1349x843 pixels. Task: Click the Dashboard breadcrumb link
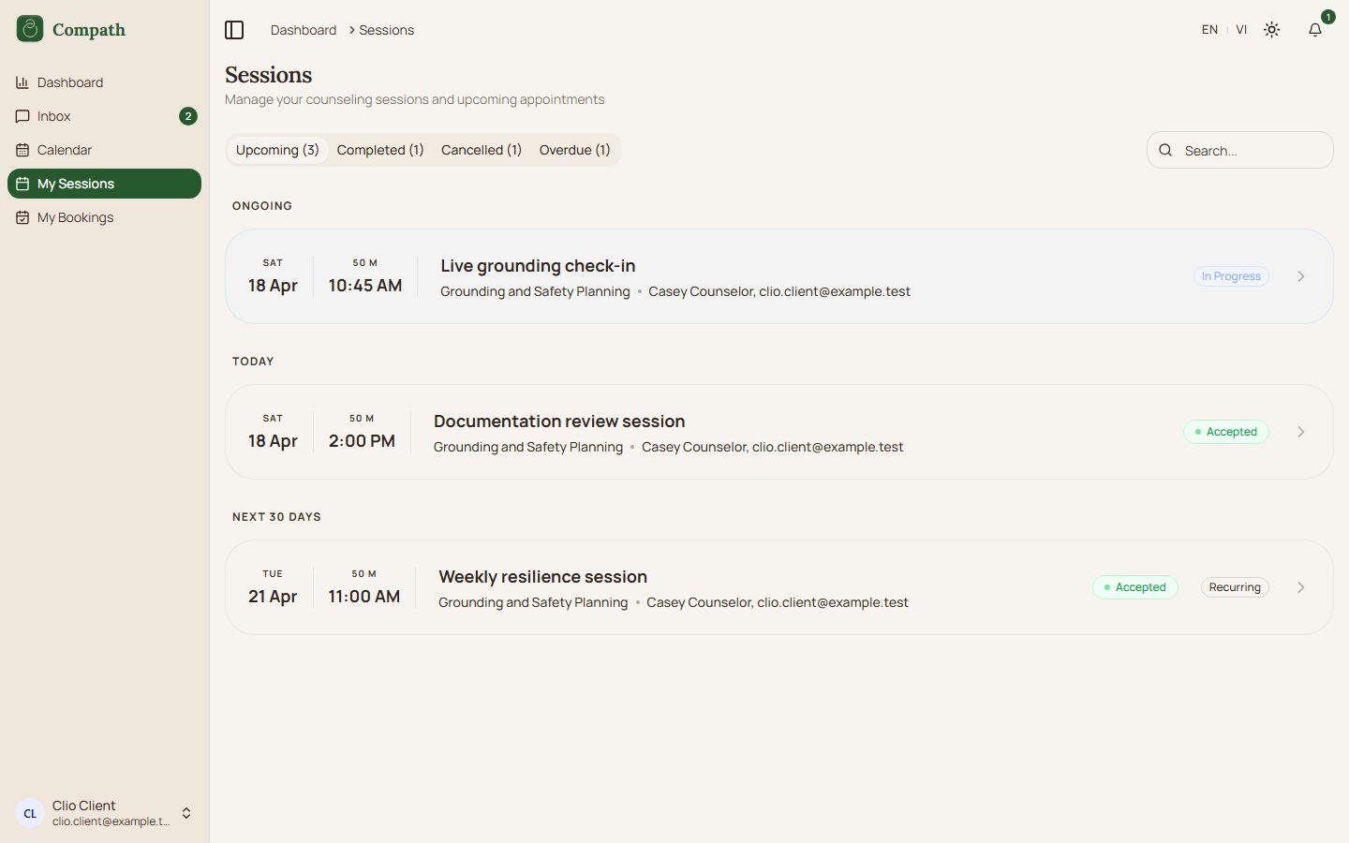coord(304,30)
